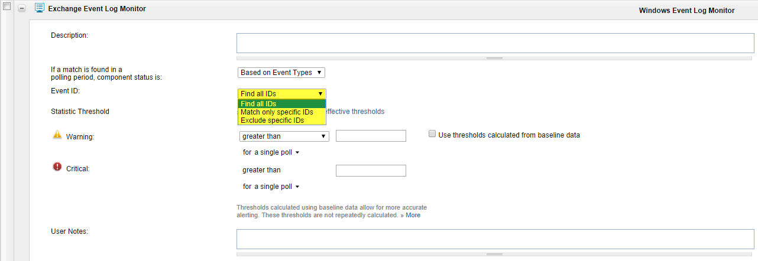758x261 pixels.
Task: Grab the Description box resize handle
Action: pyautogui.click(x=495, y=58)
